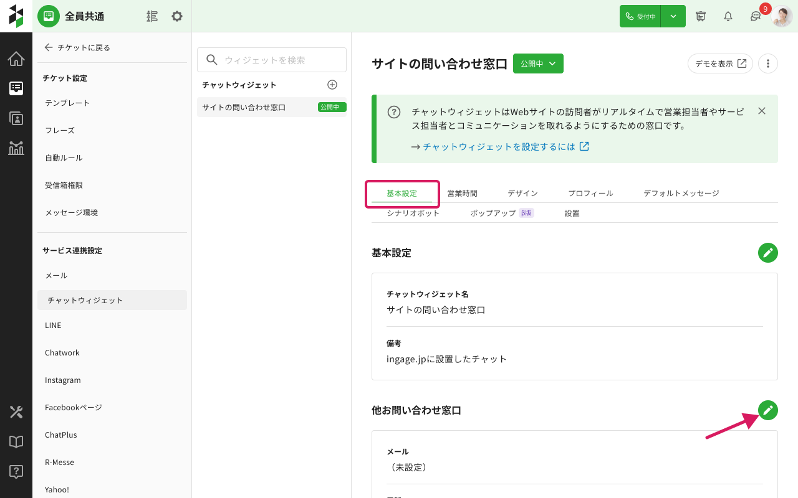Screen dimensions: 798x498
Task: Edit 基本設定 section with the pencil icon
Action: click(x=767, y=253)
